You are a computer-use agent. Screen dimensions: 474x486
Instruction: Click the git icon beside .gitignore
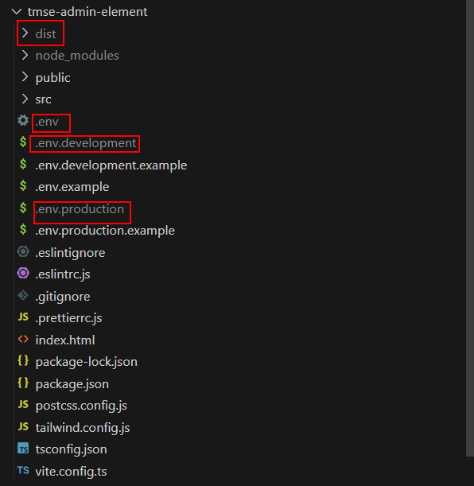tap(23, 295)
